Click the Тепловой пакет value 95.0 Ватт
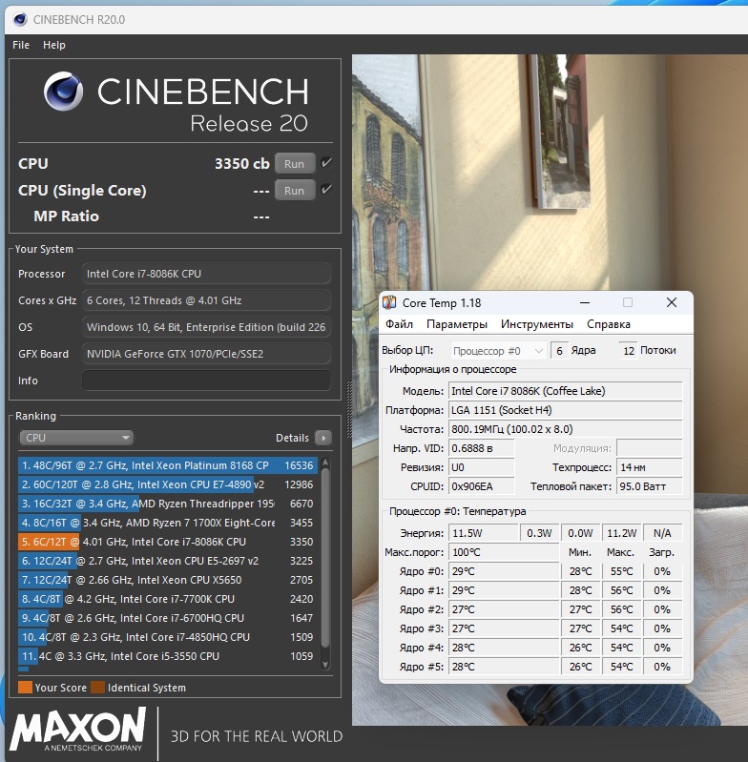Image resolution: width=748 pixels, height=762 pixels. (650, 486)
